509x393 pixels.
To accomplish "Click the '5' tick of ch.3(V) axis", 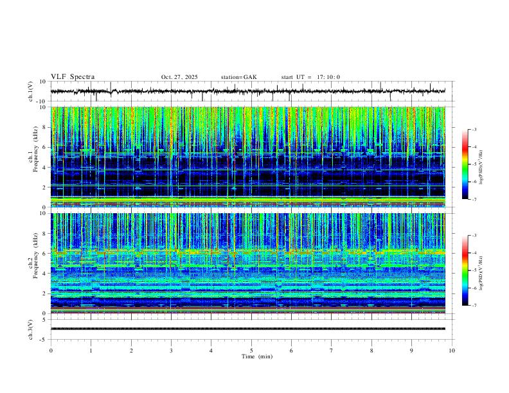I will 45,320.
